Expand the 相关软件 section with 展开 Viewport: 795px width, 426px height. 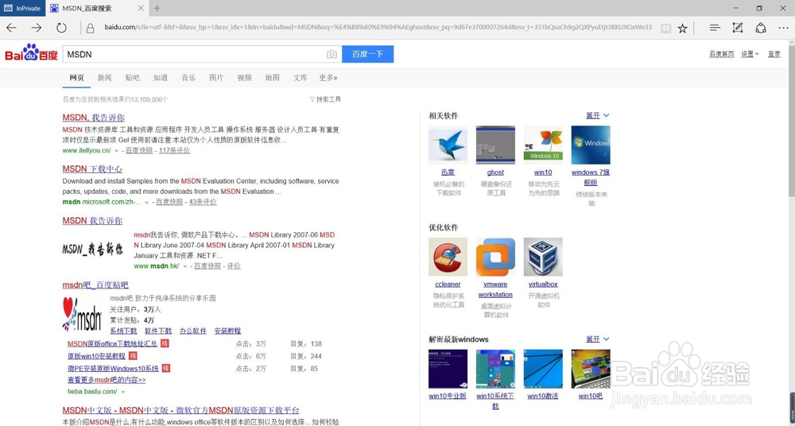(597, 115)
